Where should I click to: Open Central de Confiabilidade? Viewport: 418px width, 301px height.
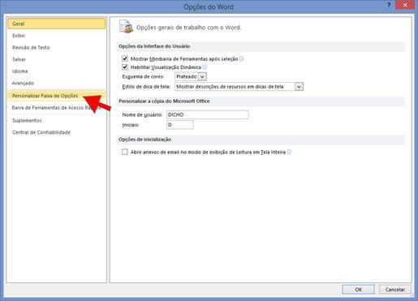pyautogui.click(x=57, y=132)
